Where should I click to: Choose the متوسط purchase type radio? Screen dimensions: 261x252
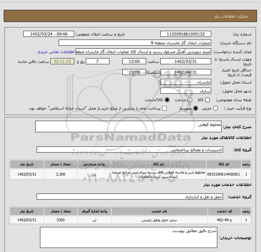pyautogui.click(x=196, y=109)
